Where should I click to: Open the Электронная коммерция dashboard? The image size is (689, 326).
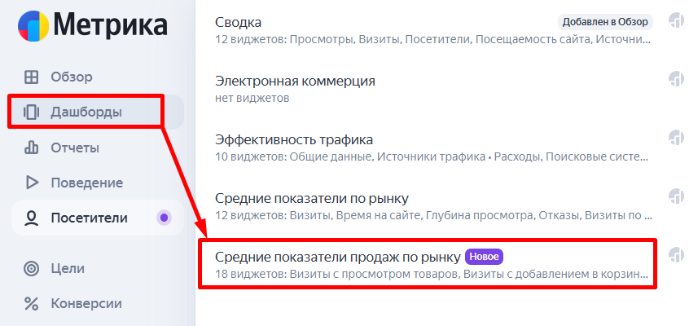[295, 81]
